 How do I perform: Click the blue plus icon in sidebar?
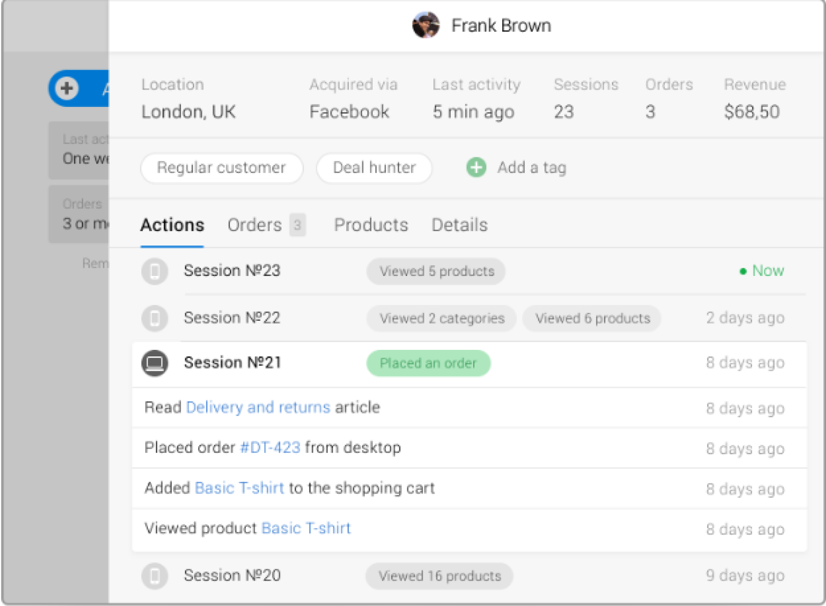pyautogui.click(x=67, y=88)
